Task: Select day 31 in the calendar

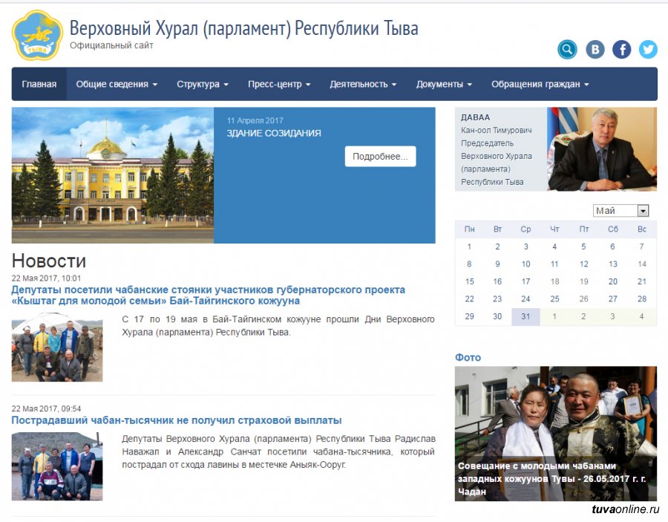Action: (x=525, y=316)
